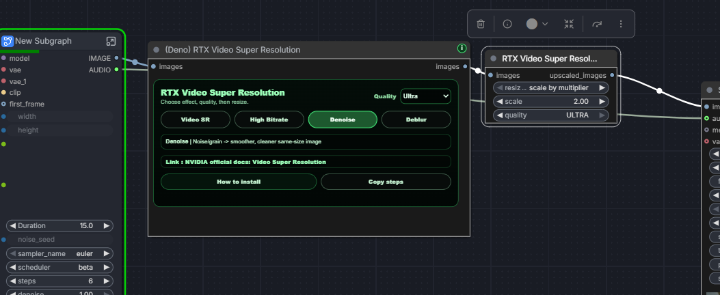Click width widget on subgraph

[x=59, y=117]
